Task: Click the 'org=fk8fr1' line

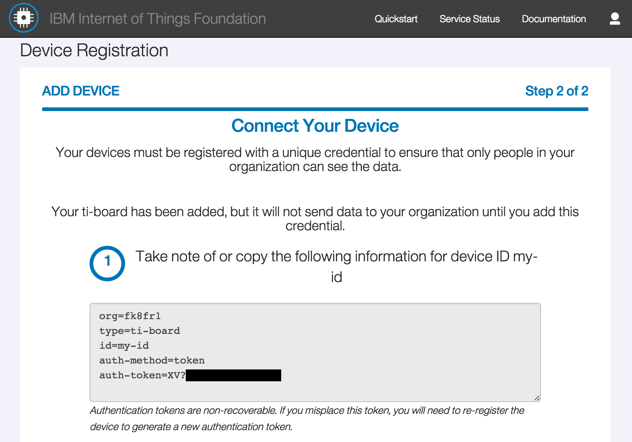Action: tap(130, 316)
